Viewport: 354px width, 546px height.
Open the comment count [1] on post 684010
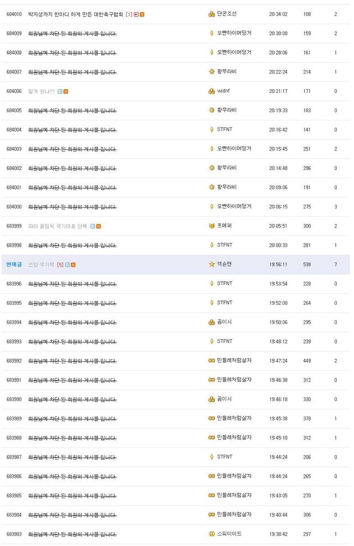tap(129, 14)
